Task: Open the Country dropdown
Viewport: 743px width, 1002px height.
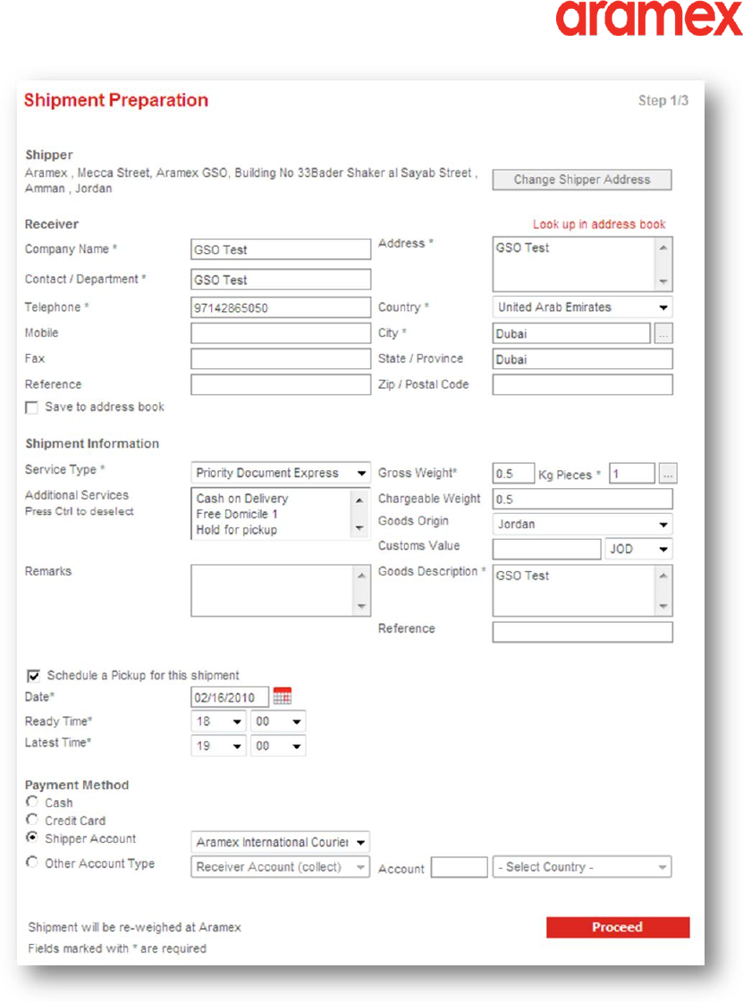Action: coord(582,307)
